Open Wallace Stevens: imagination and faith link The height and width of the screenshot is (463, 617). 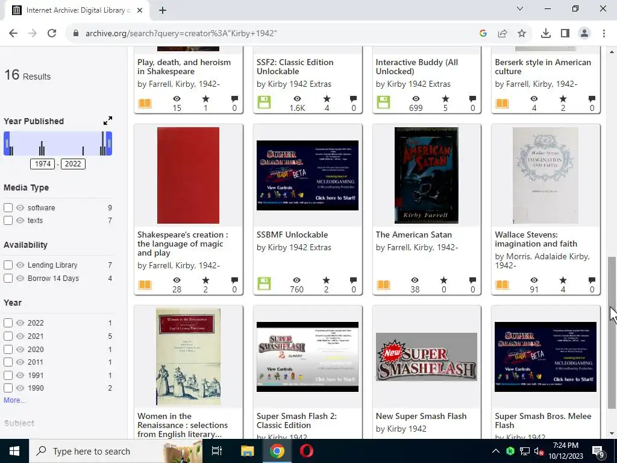536,239
